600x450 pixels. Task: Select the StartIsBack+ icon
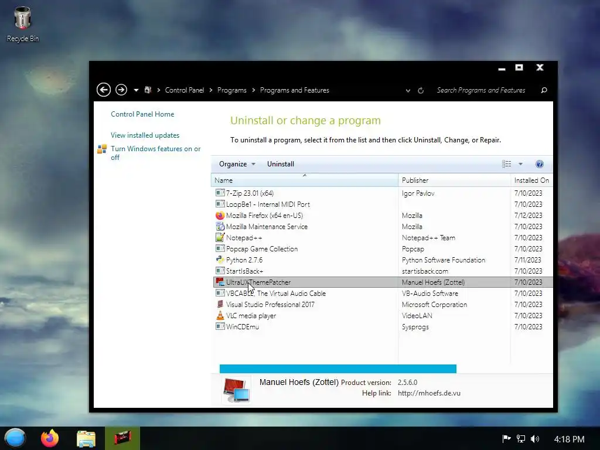(x=220, y=271)
